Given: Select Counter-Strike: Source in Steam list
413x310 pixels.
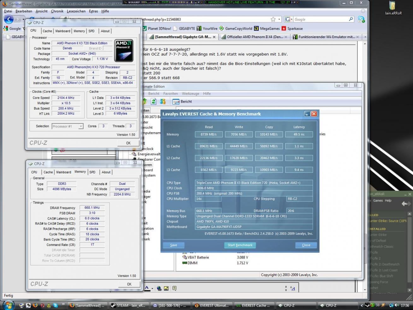Looking at the screenshot, I should point(388,221).
